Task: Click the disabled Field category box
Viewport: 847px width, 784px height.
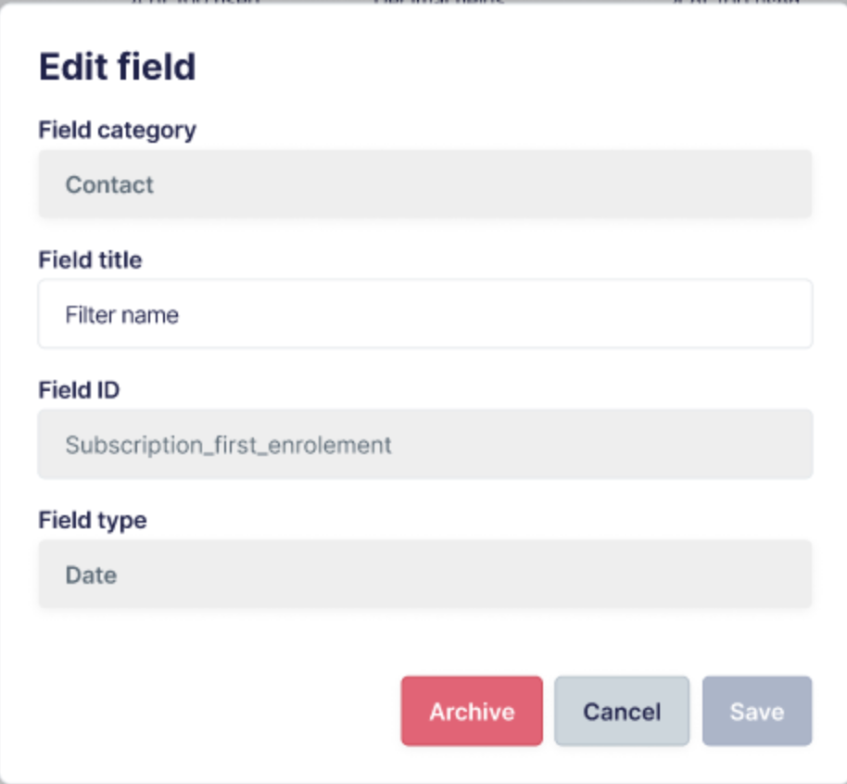Action: click(x=425, y=184)
